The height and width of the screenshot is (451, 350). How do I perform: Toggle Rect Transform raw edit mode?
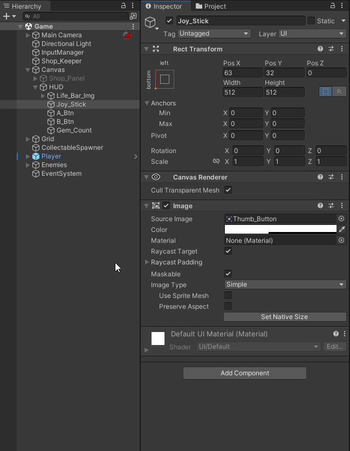point(339,91)
